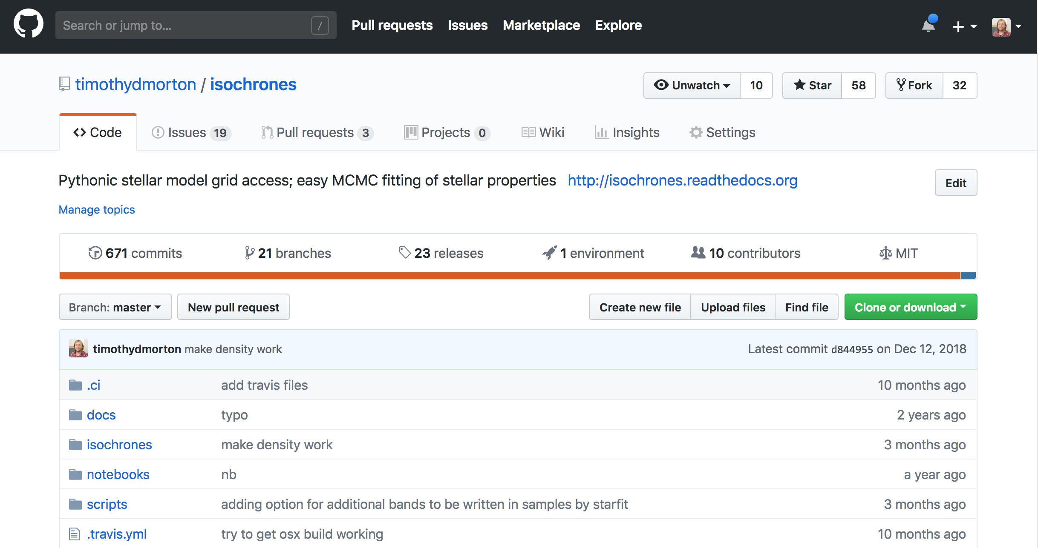Toggle the Unwatch button

click(x=692, y=86)
